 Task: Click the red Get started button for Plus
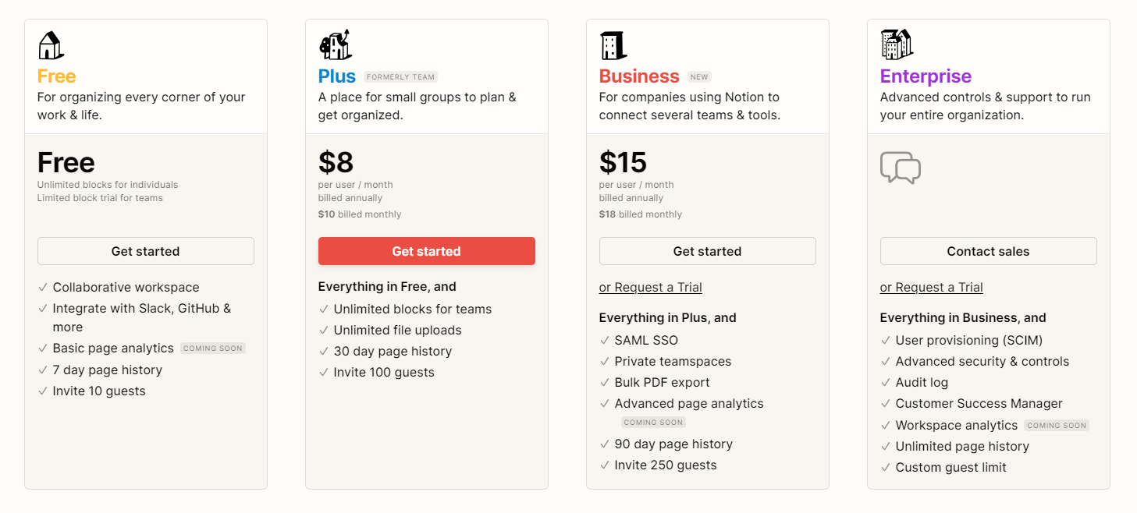click(x=427, y=251)
